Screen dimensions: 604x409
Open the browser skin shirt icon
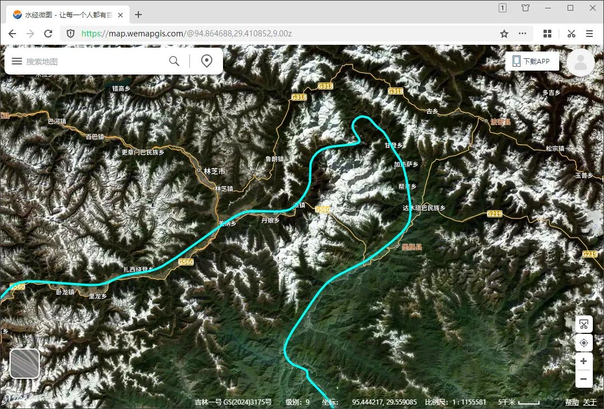(526, 8)
